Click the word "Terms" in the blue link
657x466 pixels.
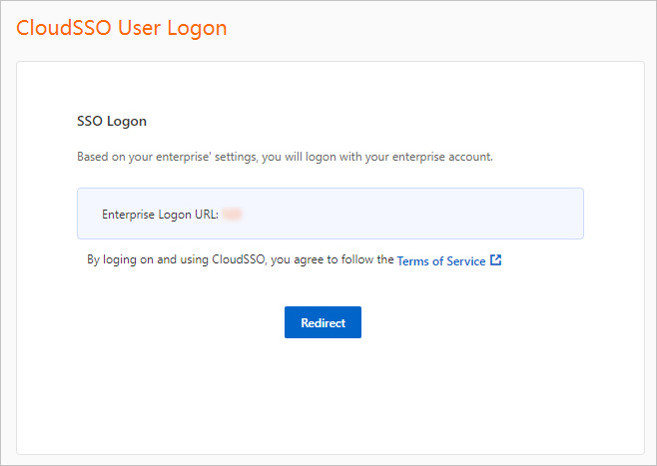click(x=414, y=261)
